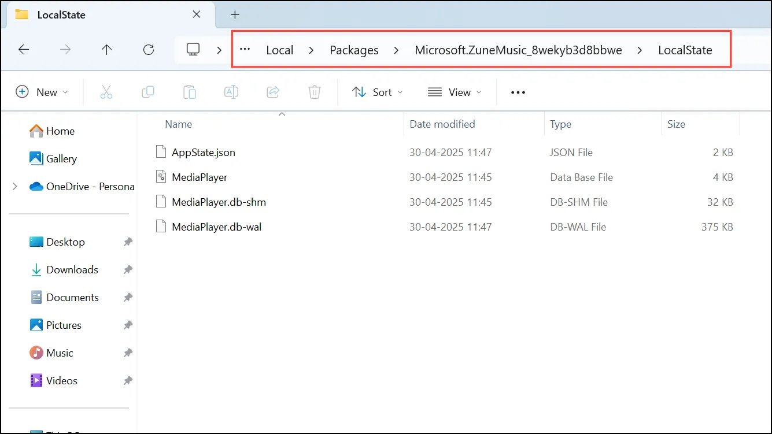Open the Sort dropdown menu

pos(378,92)
